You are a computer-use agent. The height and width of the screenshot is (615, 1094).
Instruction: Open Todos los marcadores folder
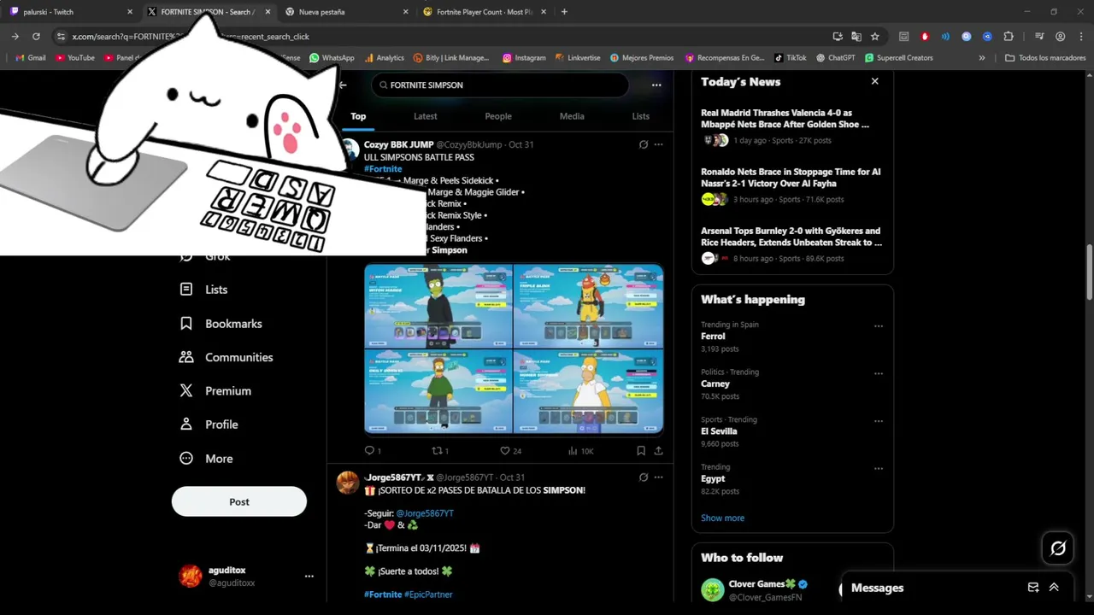click(x=1045, y=58)
